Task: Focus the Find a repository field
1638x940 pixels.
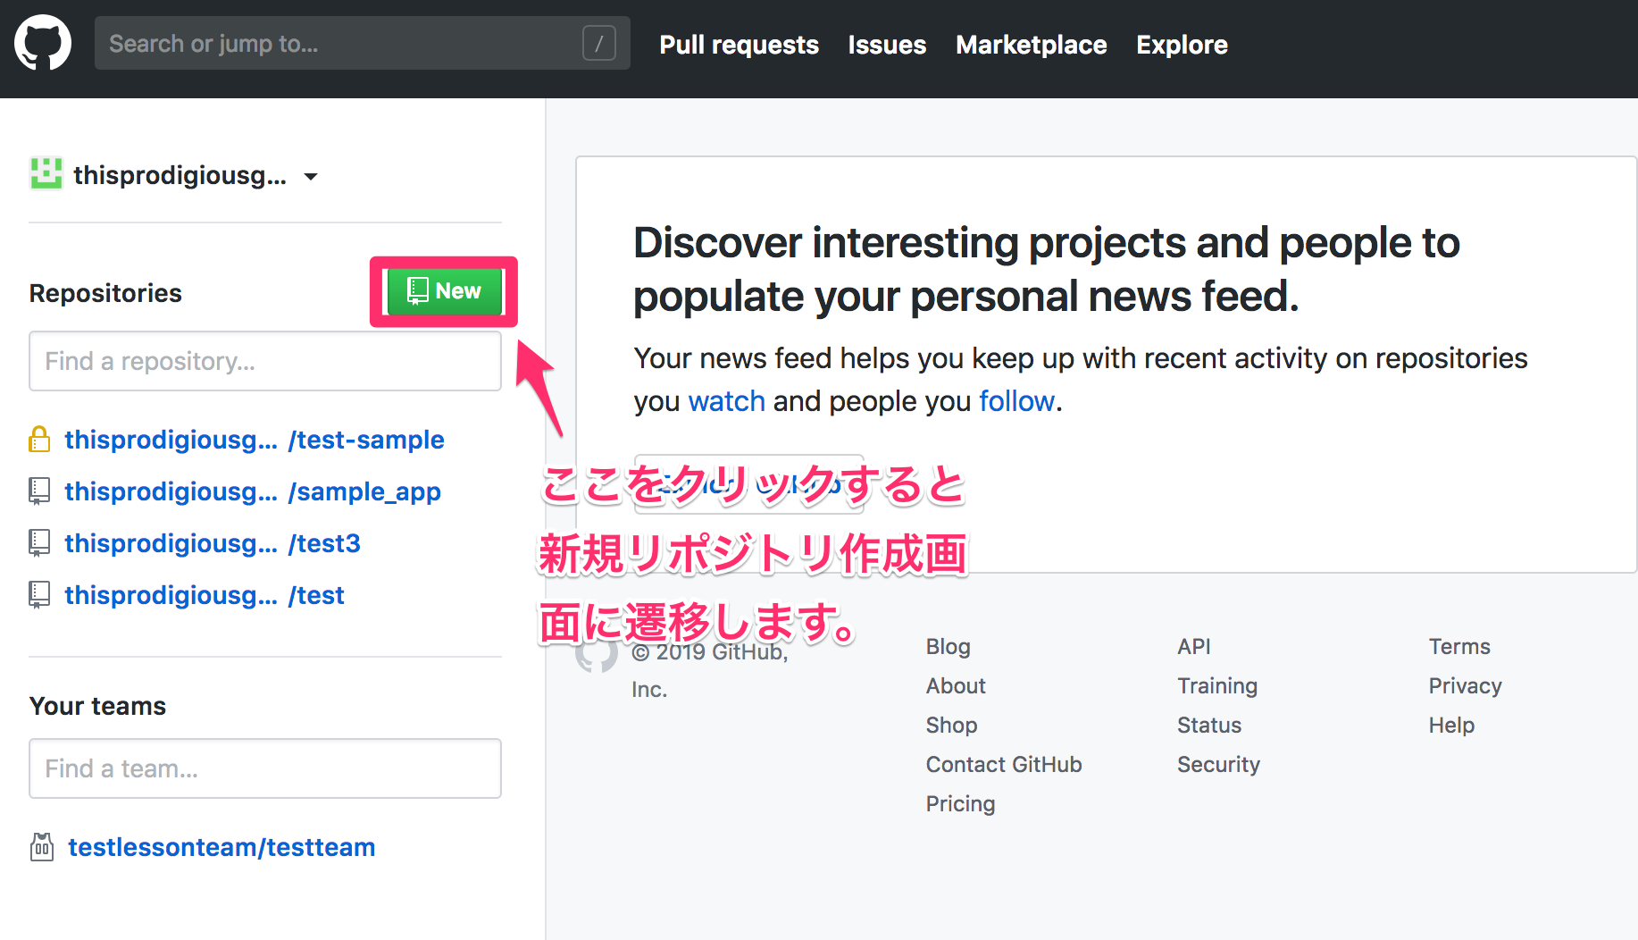Action: [265, 361]
